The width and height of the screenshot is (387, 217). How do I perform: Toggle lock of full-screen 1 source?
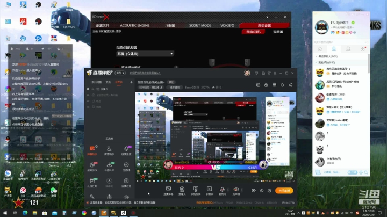click(x=93, y=89)
